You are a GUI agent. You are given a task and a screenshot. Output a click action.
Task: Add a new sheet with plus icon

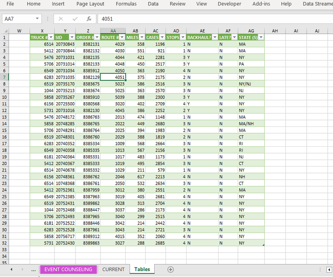[x=171, y=269]
